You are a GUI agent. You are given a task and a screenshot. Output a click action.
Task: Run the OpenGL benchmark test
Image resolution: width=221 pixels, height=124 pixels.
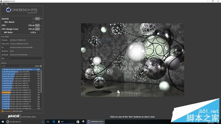click(37, 19)
